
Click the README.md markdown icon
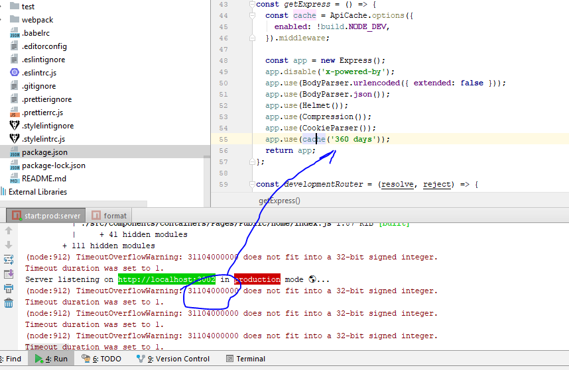(x=15, y=179)
